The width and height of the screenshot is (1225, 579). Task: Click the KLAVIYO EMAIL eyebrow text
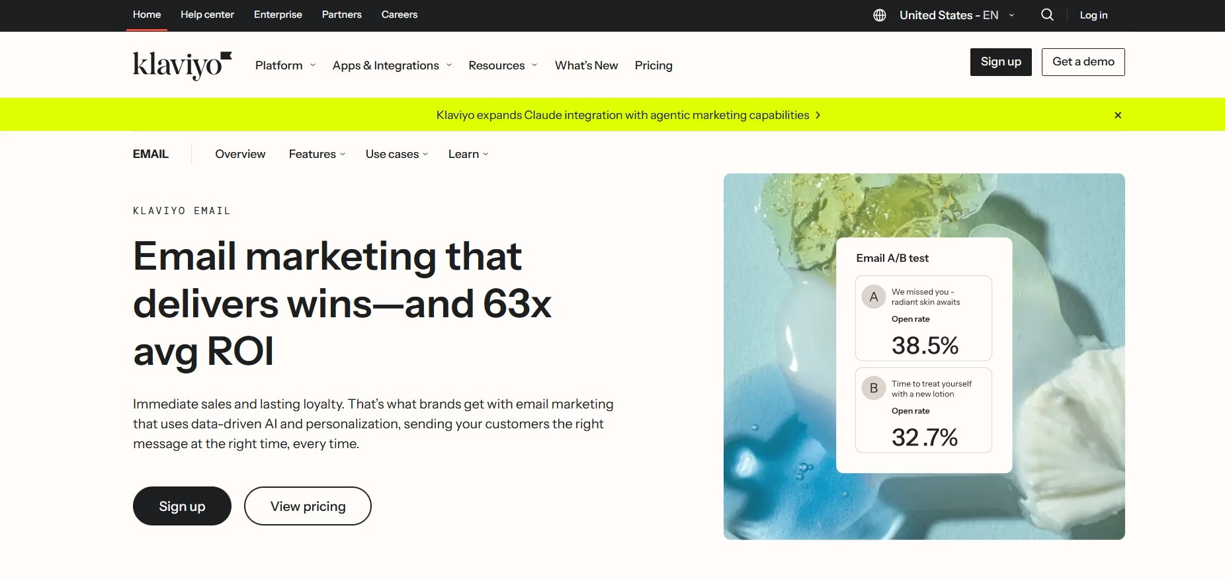182,211
